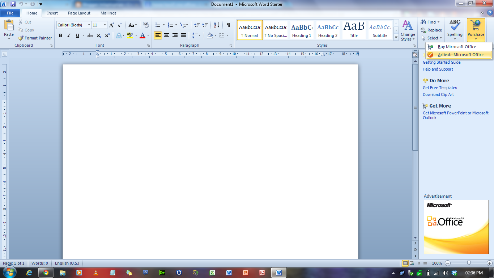
Task: Apply superscript formatting
Action: click(107, 35)
